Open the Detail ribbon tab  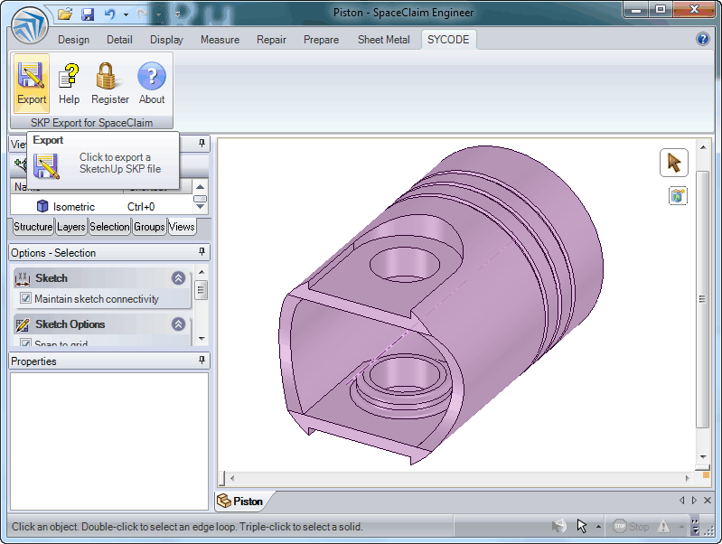coord(119,40)
